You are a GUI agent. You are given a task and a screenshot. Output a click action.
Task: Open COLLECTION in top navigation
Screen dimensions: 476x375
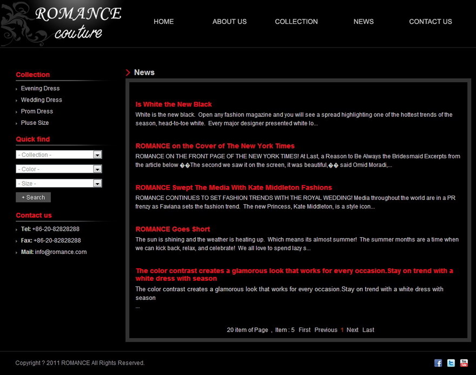296,22
